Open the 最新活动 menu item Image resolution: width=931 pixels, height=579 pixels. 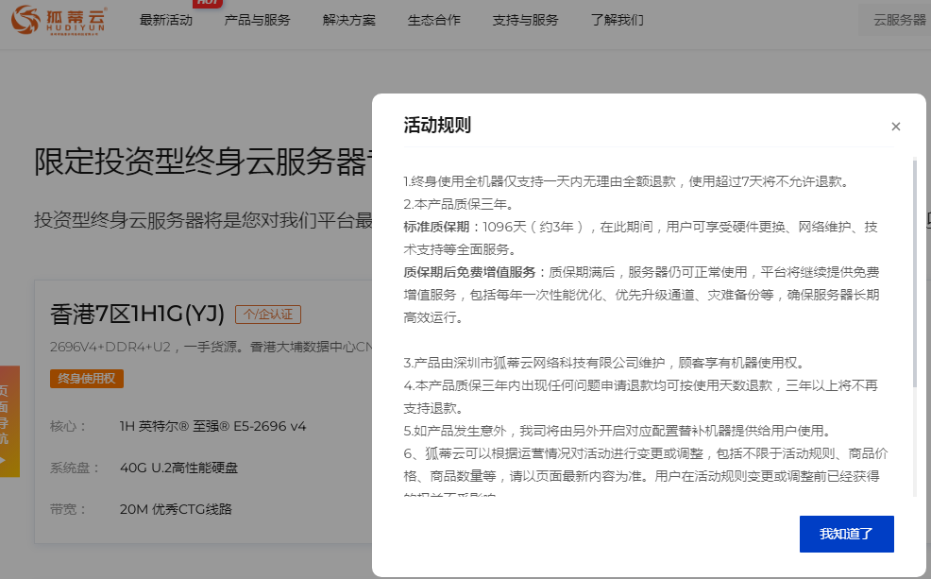tap(165, 21)
